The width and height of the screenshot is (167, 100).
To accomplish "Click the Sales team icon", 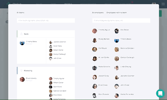I will [21, 34].
